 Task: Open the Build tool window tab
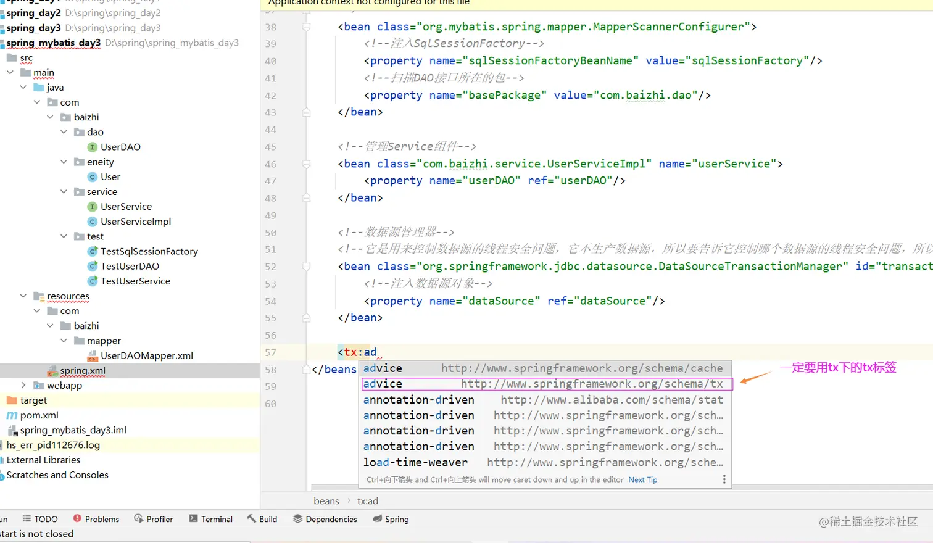click(x=262, y=519)
